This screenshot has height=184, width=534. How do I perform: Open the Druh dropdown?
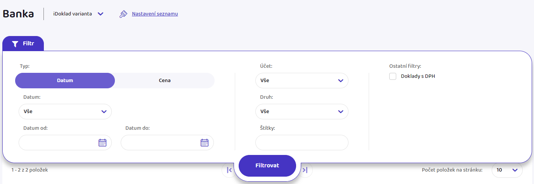click(302, 111)
